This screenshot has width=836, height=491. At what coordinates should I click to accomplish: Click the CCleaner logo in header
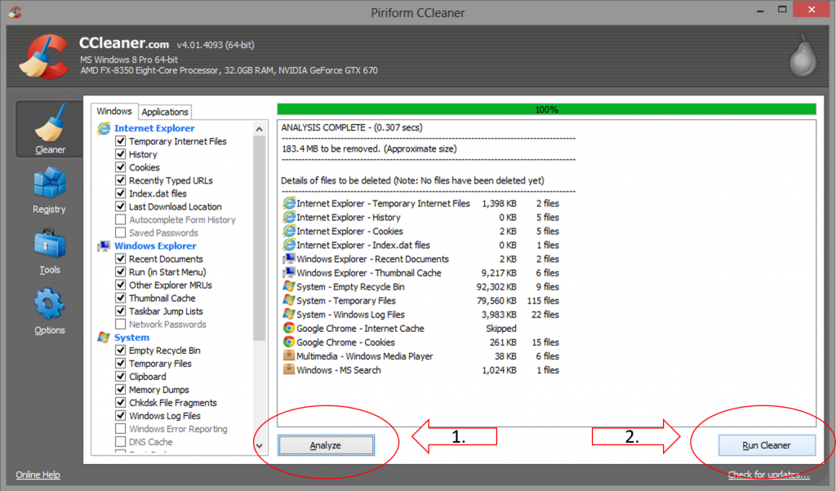[x=45, y=56]
